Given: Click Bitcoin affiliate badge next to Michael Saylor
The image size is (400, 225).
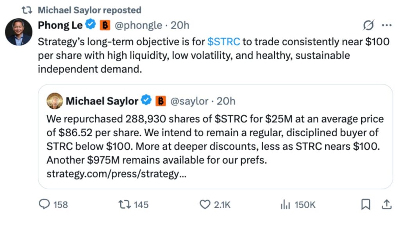Looking at the screenshot, I should [161, 101].
